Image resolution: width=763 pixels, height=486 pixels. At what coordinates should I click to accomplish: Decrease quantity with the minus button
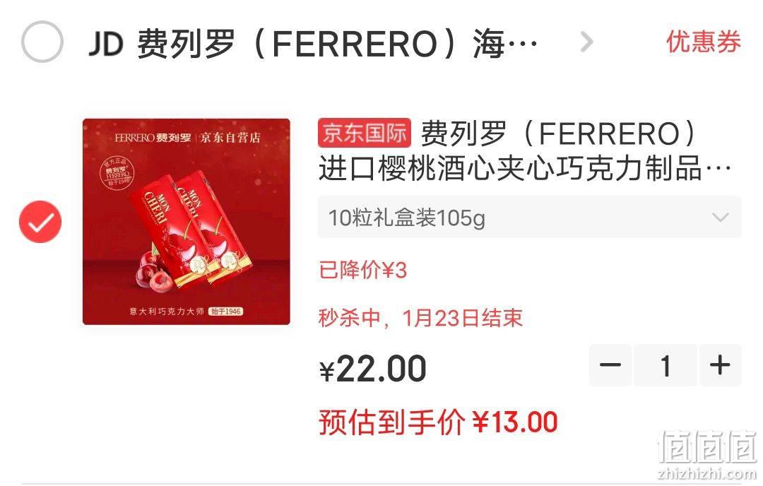(610, 365)
